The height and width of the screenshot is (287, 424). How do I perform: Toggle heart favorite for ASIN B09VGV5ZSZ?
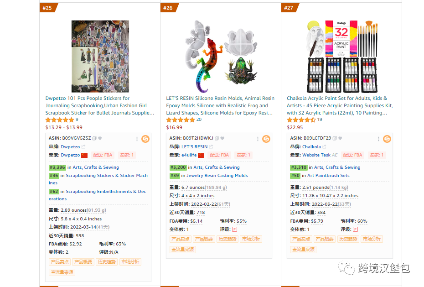100,138
